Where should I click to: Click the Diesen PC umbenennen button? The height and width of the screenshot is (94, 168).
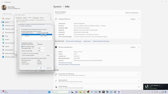(132, 13)
